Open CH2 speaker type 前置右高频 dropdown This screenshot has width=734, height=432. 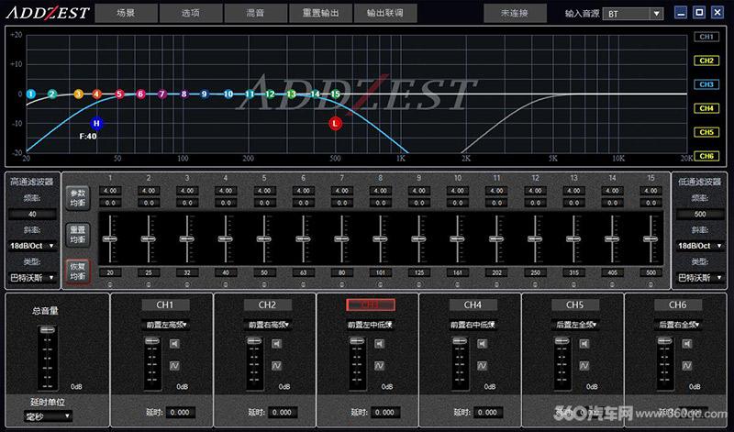[x=268, y=325]
